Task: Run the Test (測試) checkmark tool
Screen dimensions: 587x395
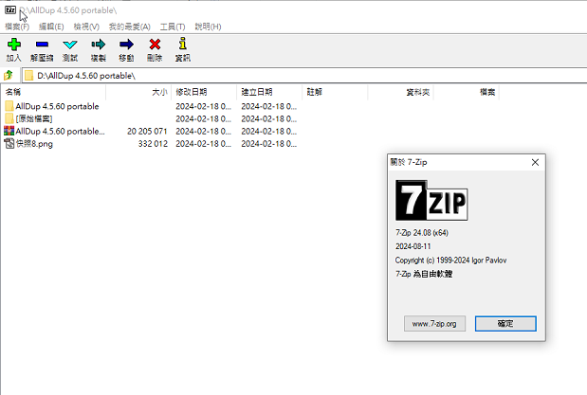Action: coord(70,45)
